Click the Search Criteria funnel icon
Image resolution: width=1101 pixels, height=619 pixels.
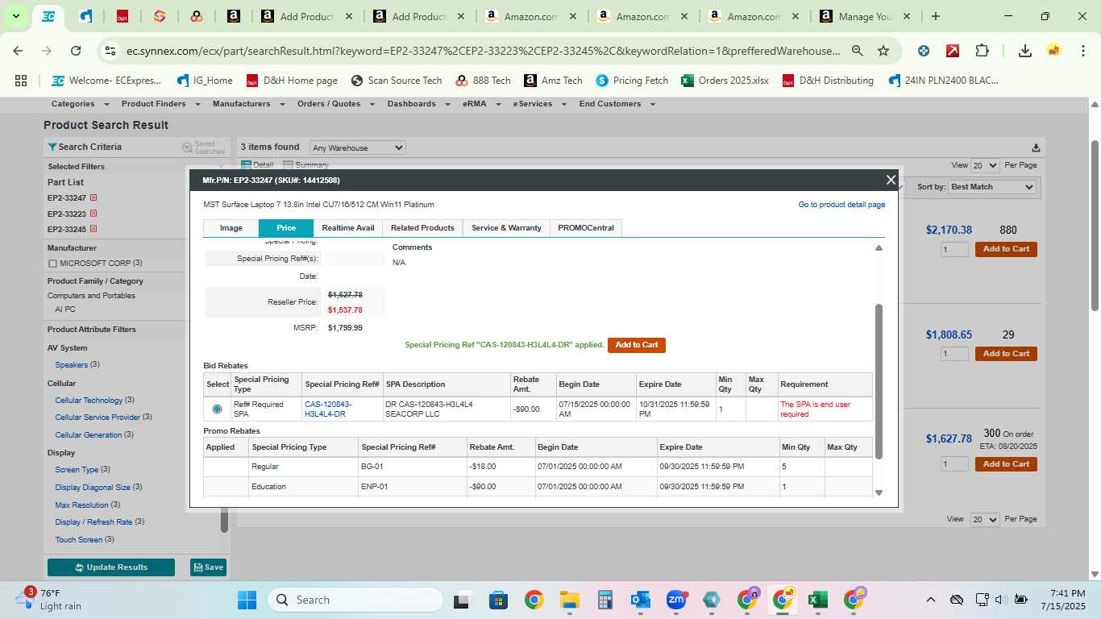coord(52,147)
